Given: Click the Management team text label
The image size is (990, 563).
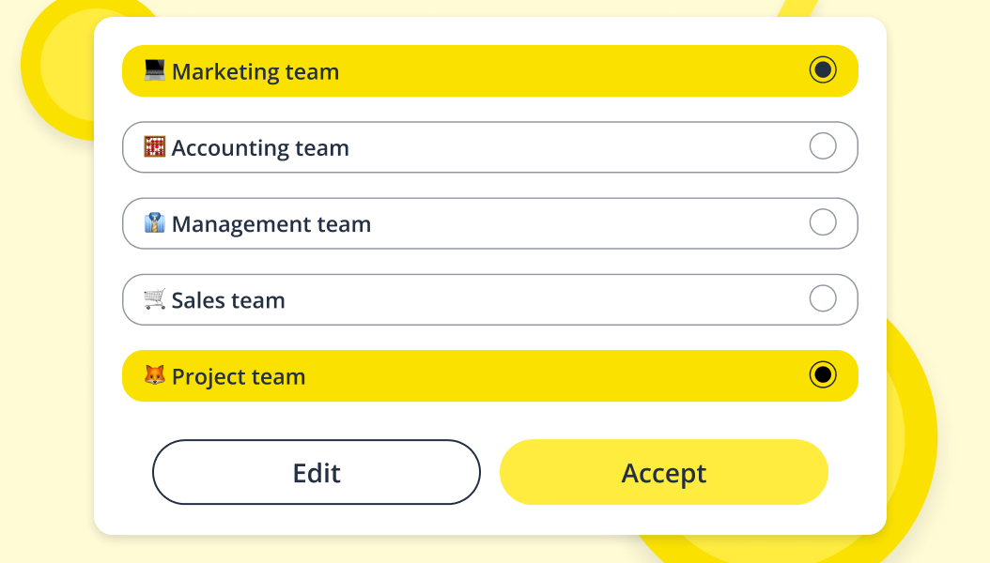Looking at the screenshot, I should click(271, 224).
